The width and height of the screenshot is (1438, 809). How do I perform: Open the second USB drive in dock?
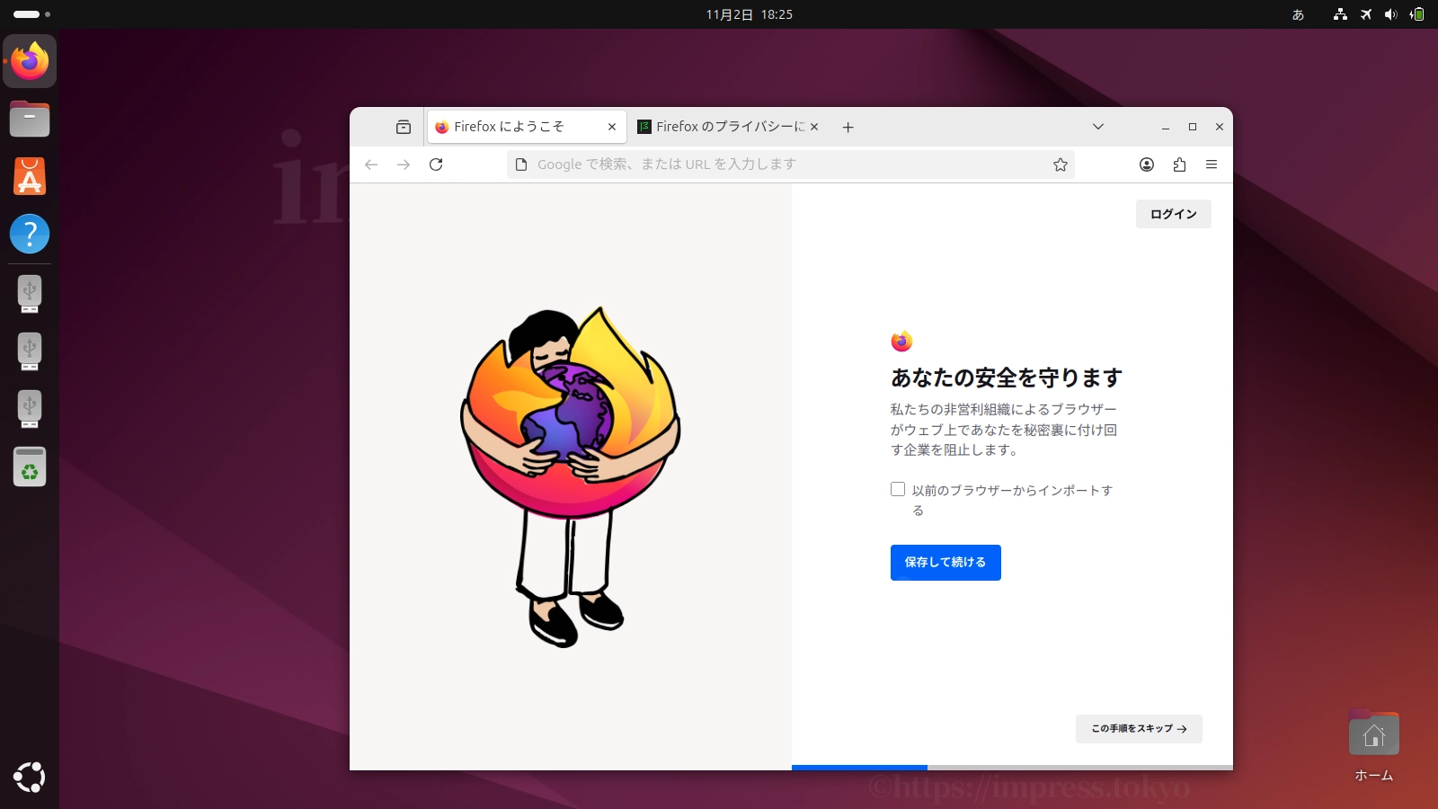30,351
